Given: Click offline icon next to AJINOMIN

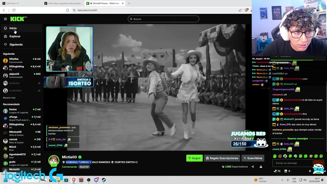Looking at the screenshot, I should click(x=39, y=90).
